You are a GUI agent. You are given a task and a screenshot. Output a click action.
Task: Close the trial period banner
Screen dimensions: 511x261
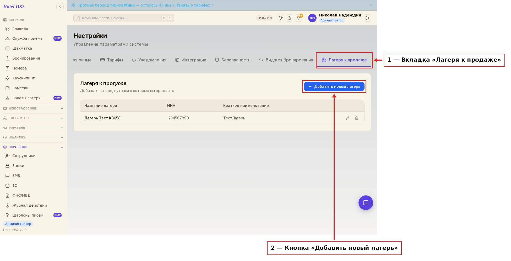(x=371, y=5)
